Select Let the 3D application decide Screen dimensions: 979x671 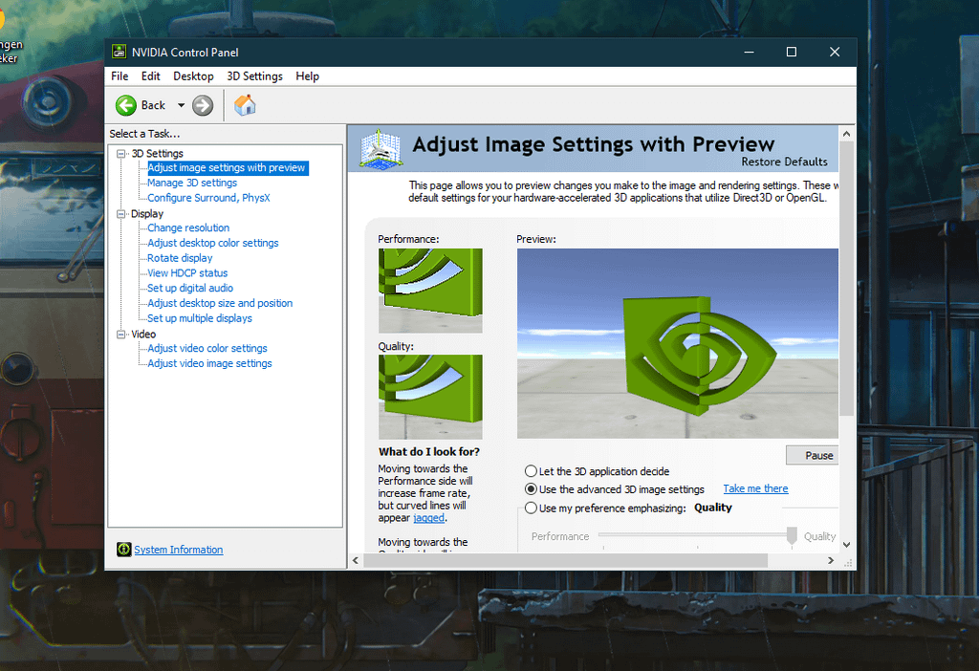click(x=531, y=471)
